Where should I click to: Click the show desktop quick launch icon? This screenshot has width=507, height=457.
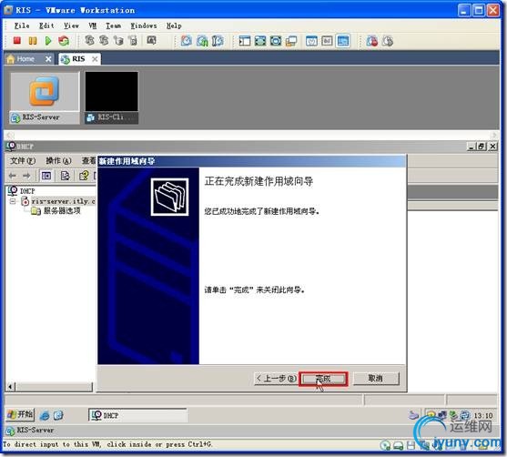click(58, 415)
